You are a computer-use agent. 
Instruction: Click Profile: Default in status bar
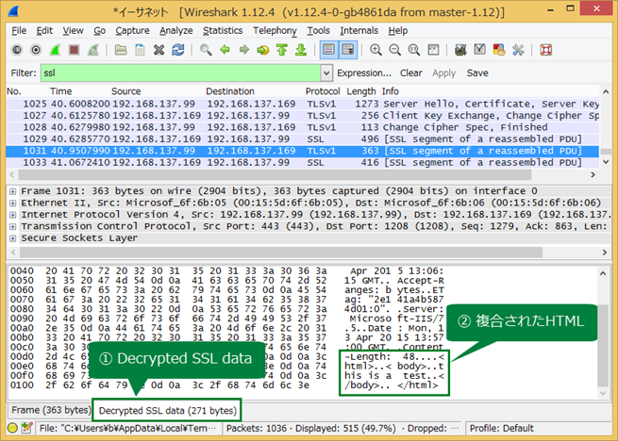501,429
